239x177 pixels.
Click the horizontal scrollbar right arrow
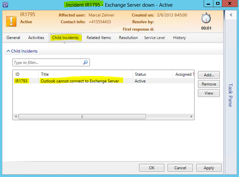tap(192, 117)
